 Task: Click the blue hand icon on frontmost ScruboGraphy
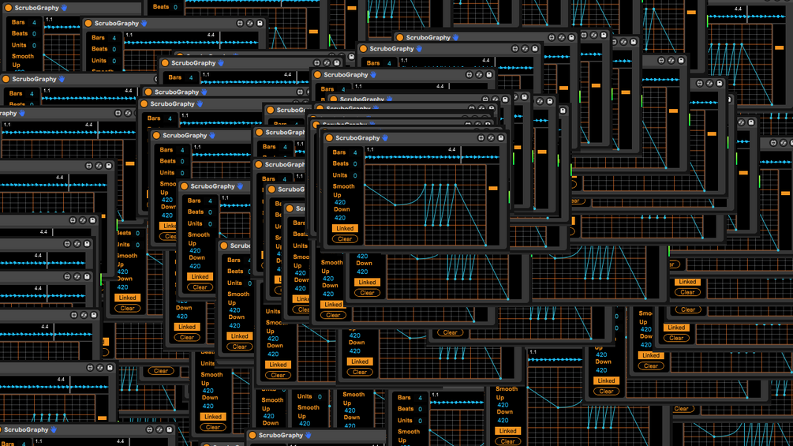(385, 137)
